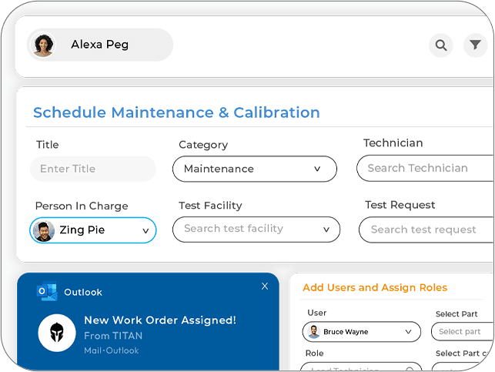Click the Enter Title field
The width and height of the screenshot is (495, 372).
click(x=92, y=169)
